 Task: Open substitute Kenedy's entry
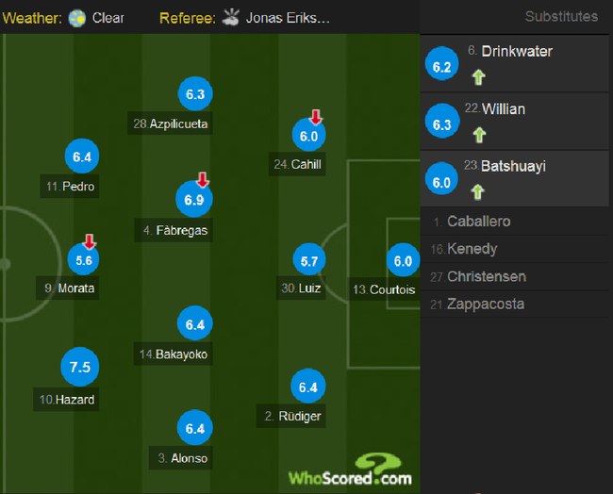[x=515, y=249]
